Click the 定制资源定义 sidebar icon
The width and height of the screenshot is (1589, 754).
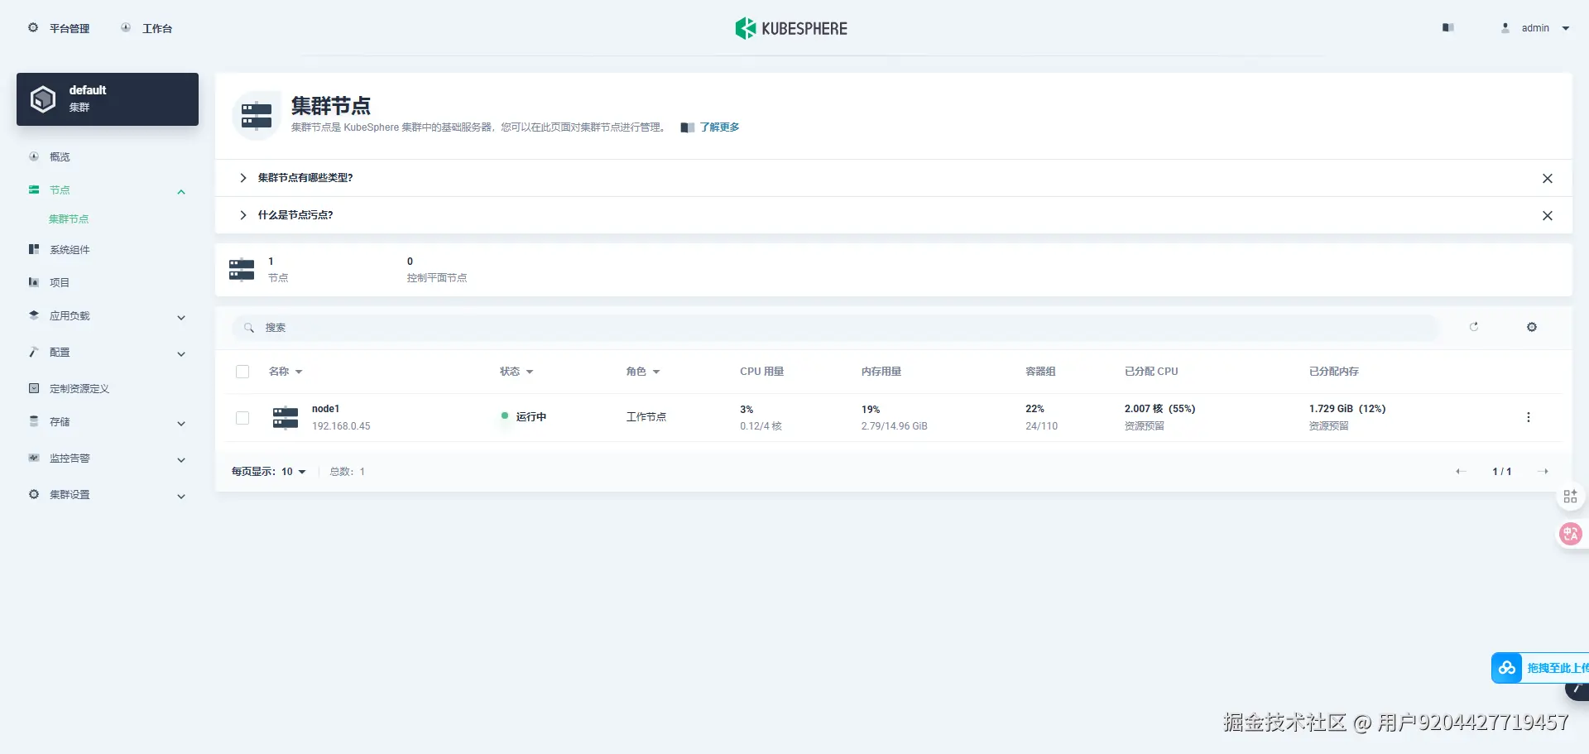point(34,388)
